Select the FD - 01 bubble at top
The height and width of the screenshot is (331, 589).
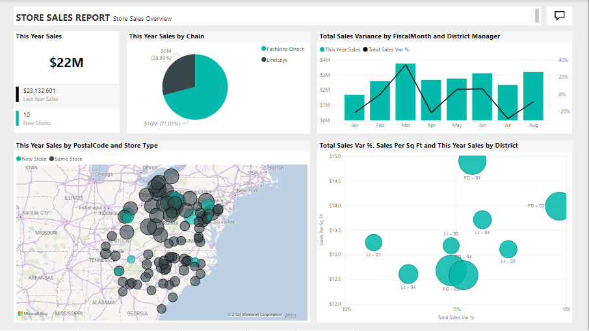click(x=472, y=163)
